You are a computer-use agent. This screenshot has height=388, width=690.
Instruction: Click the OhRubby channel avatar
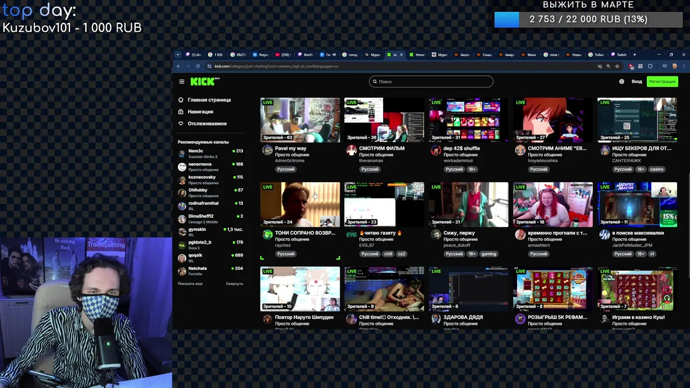[x=182, y=192]
